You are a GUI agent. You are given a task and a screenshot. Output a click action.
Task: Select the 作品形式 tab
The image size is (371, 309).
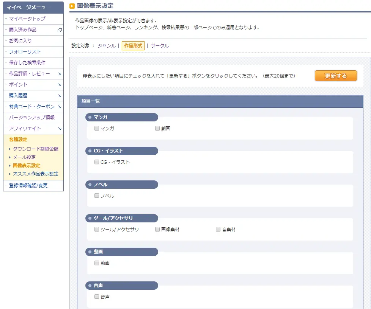[x=133, y=45]
